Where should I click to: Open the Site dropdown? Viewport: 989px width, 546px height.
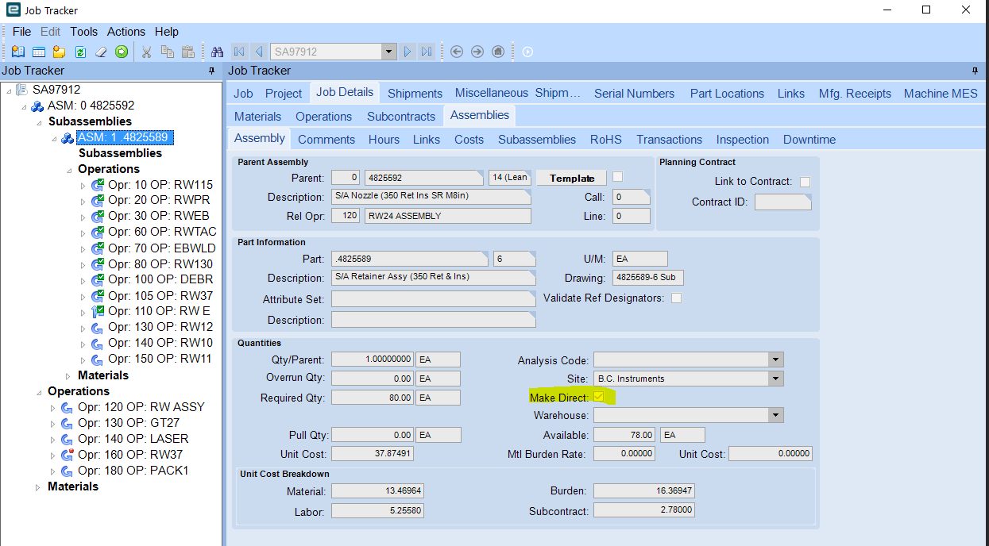pyautogui.click(x=775, y=379)
